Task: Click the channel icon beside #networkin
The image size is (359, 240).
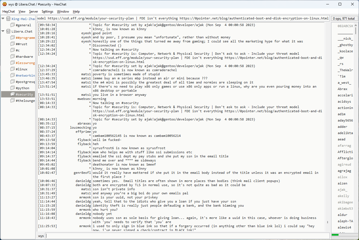Action: [x=13, y=76]
